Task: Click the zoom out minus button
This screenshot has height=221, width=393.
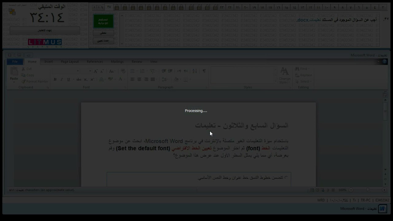Action: tap(351, 190)
